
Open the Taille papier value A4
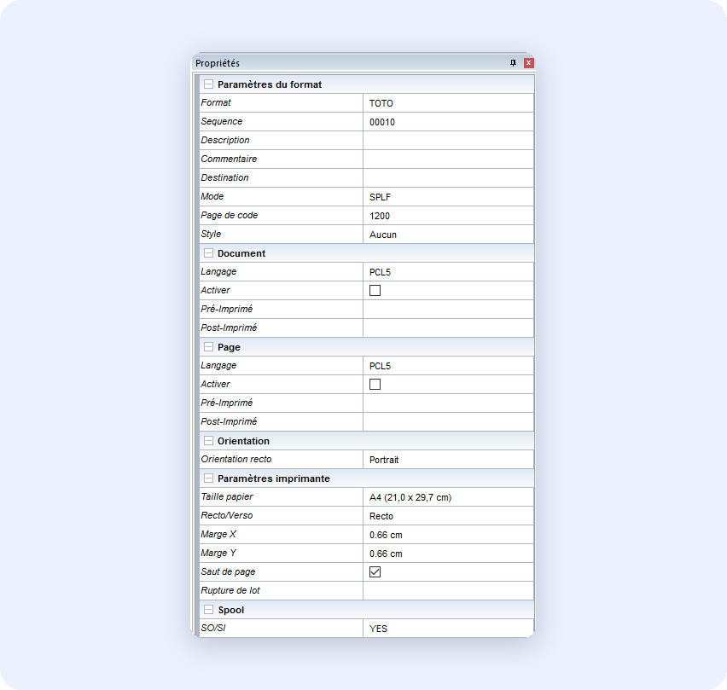[x=448, y=497]
